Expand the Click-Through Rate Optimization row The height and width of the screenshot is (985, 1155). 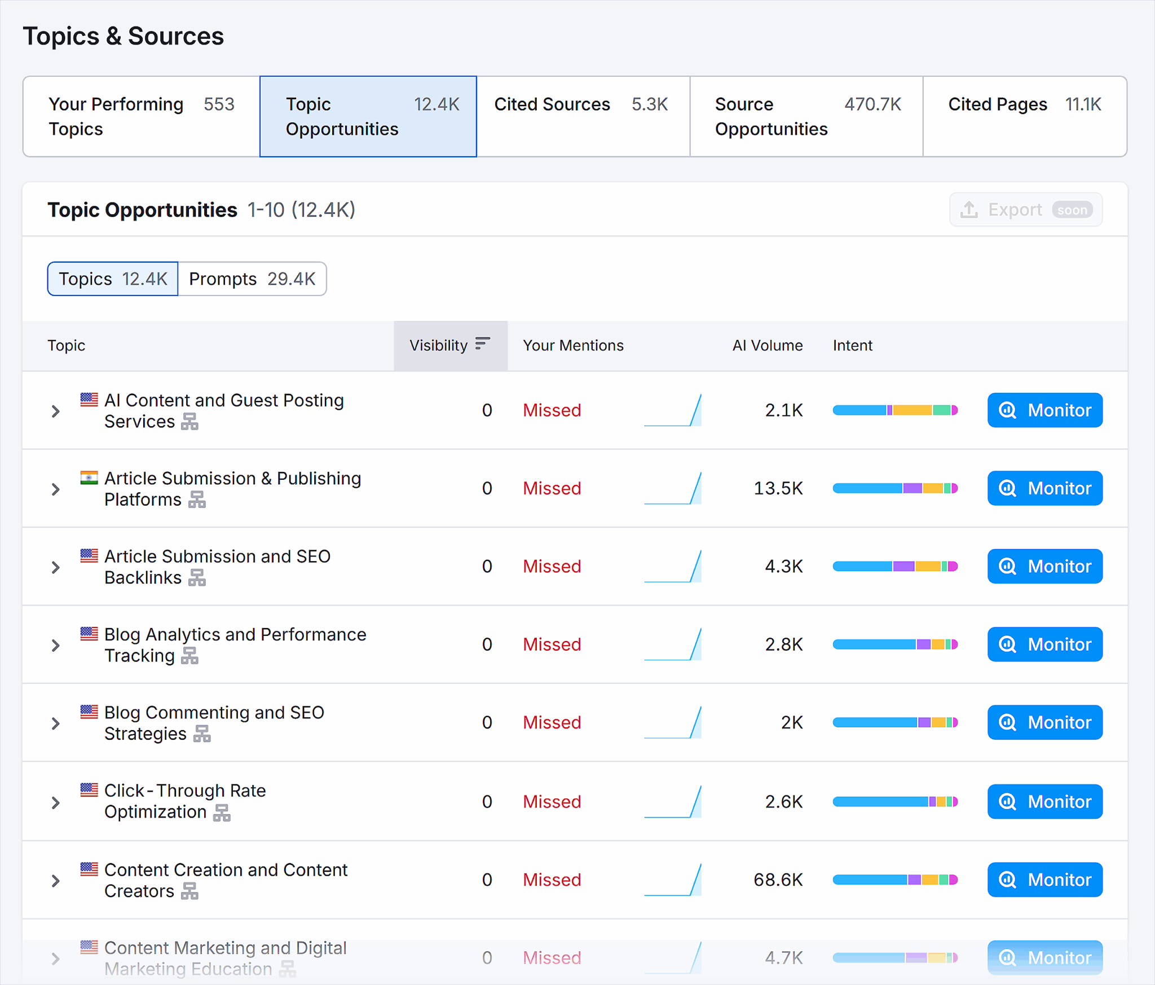pyautogui.click(x=55, y=802)
